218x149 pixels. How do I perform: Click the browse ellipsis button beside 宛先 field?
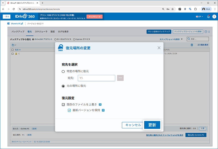120,78
